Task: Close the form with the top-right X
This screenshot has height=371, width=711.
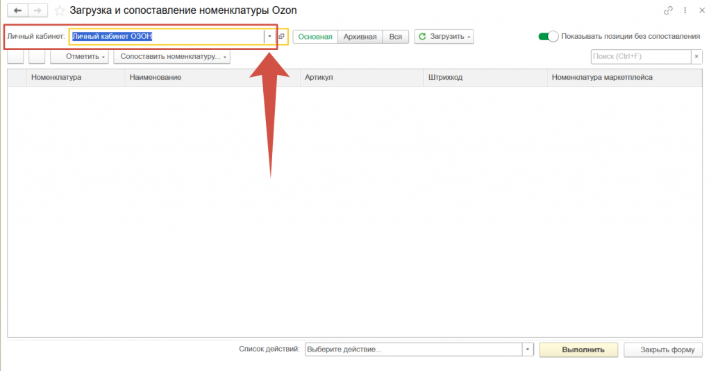Action: (x=700, y=11)
